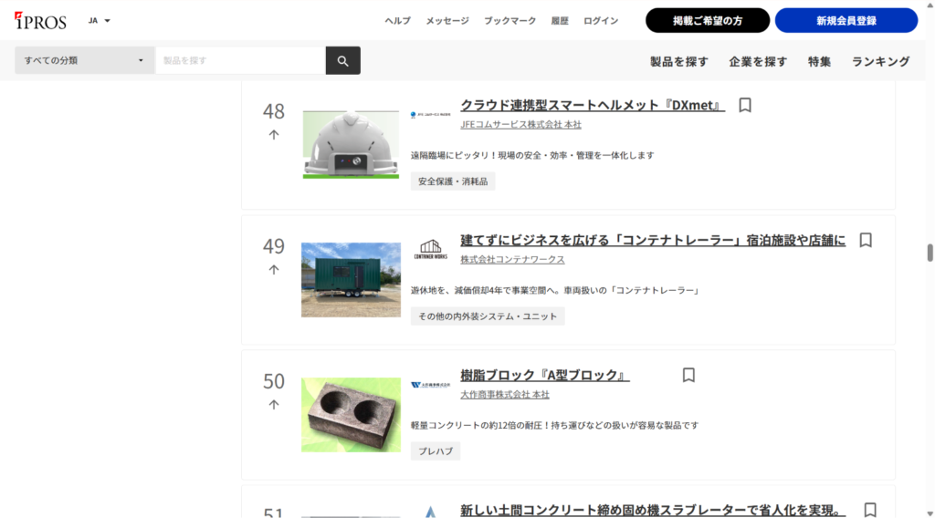This screenshot has height=518, width=935.
Task: Click the magnifier search button
Action: (x=343, y=60)
